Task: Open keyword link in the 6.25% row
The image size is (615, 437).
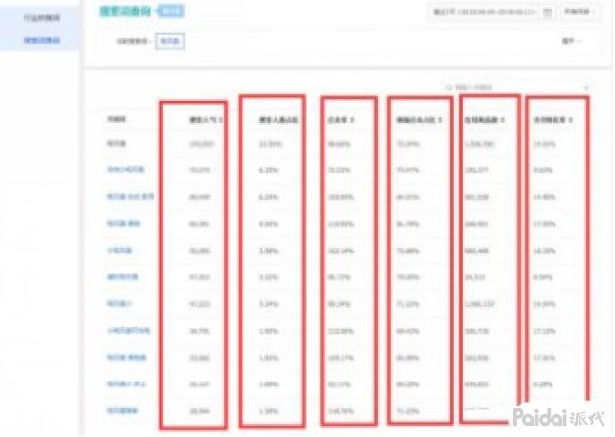Action: click(126, 169)
